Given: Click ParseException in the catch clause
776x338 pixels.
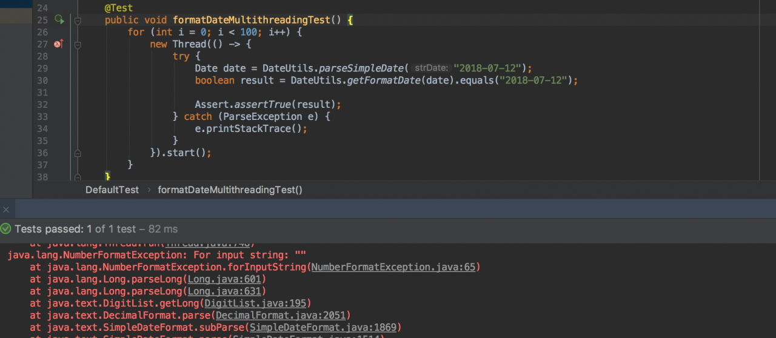Looking at the screenshot, I should point(263,116).
